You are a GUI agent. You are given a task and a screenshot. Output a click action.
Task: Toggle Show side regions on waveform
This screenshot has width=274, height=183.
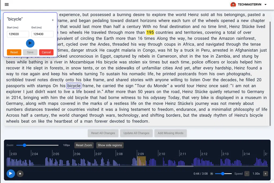coord(110,145)
